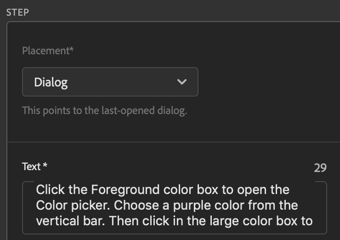Viewport: 340px width, 240px height.
Task: Click the 'Dialog' value in the dropdown
Action: point(51,82)
